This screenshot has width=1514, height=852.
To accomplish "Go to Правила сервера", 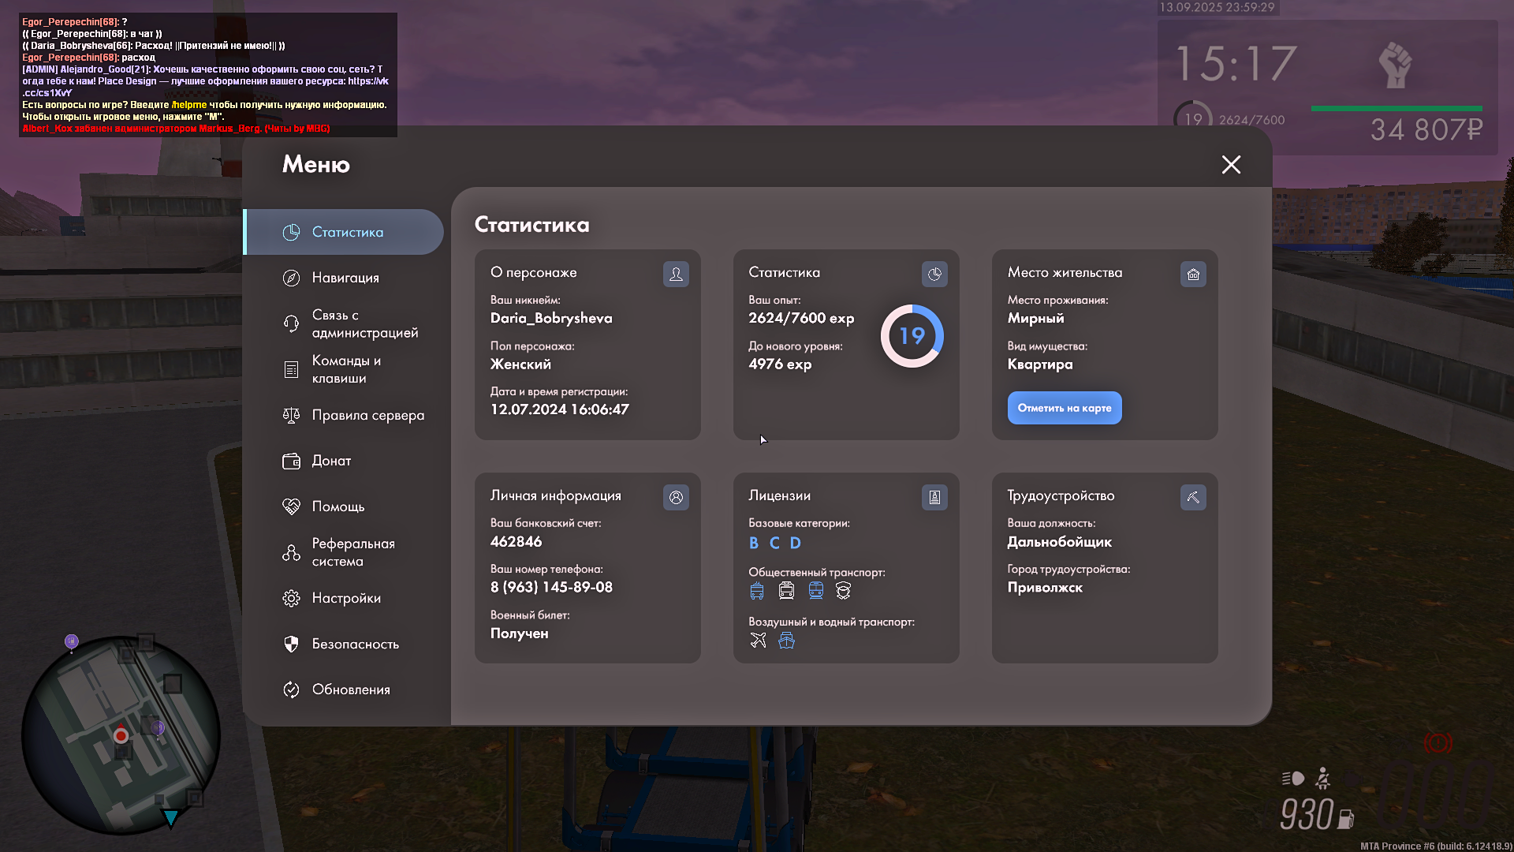I will coord(367,415).
